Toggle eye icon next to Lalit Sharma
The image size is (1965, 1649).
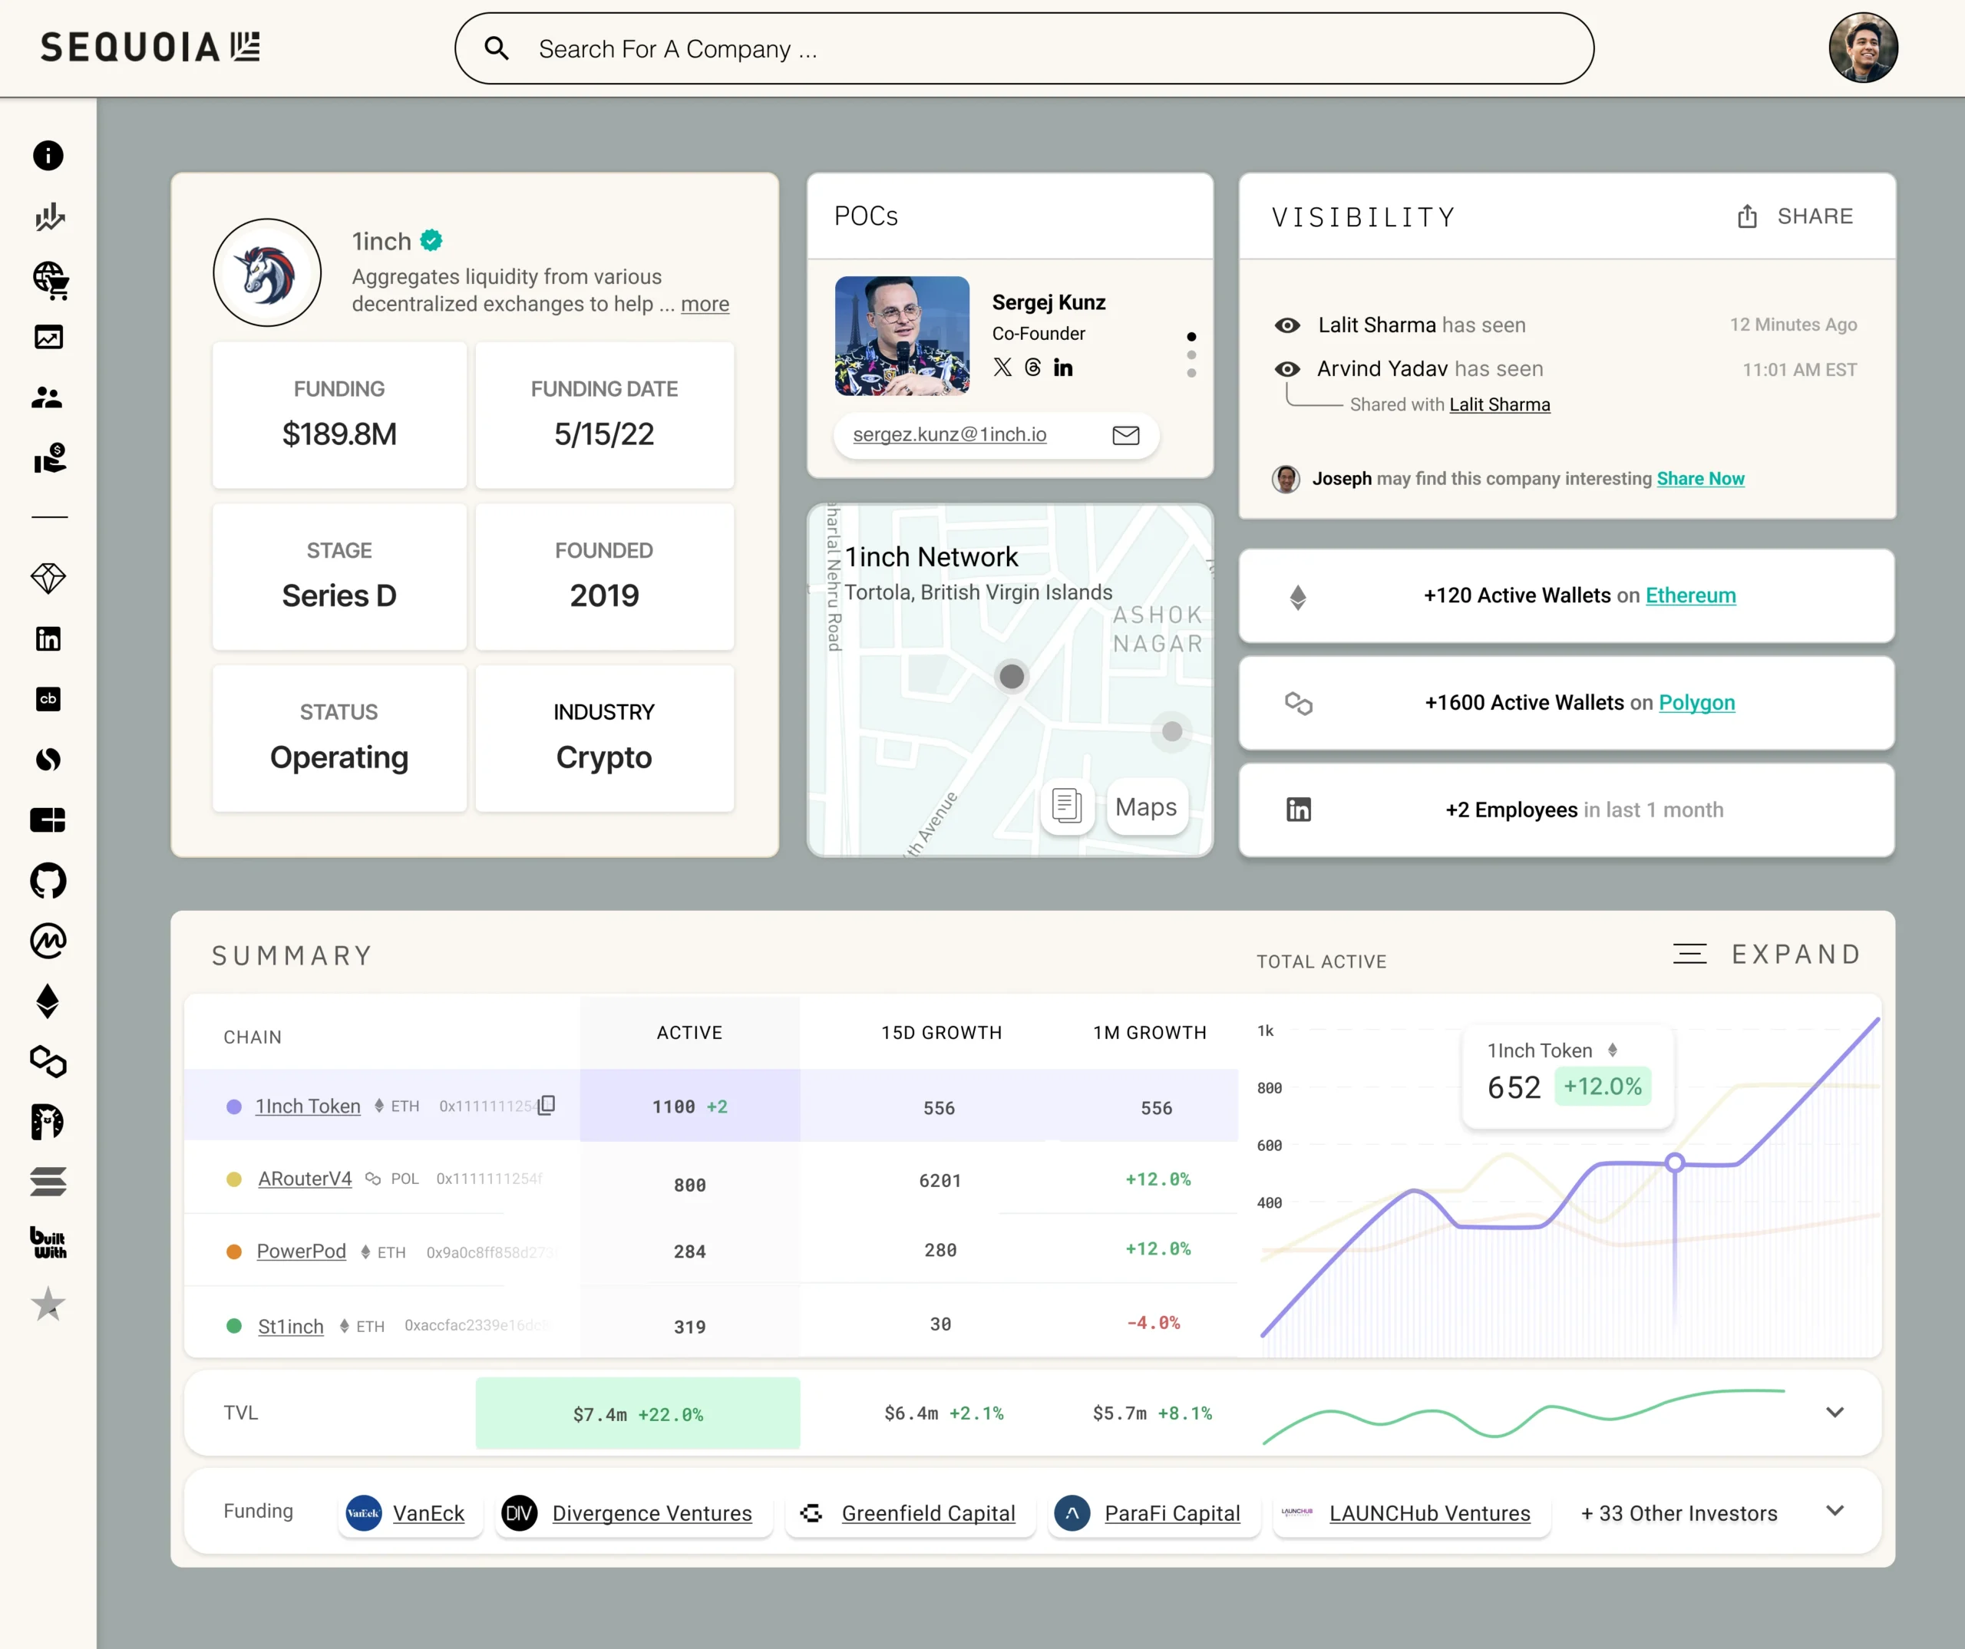1287,325
